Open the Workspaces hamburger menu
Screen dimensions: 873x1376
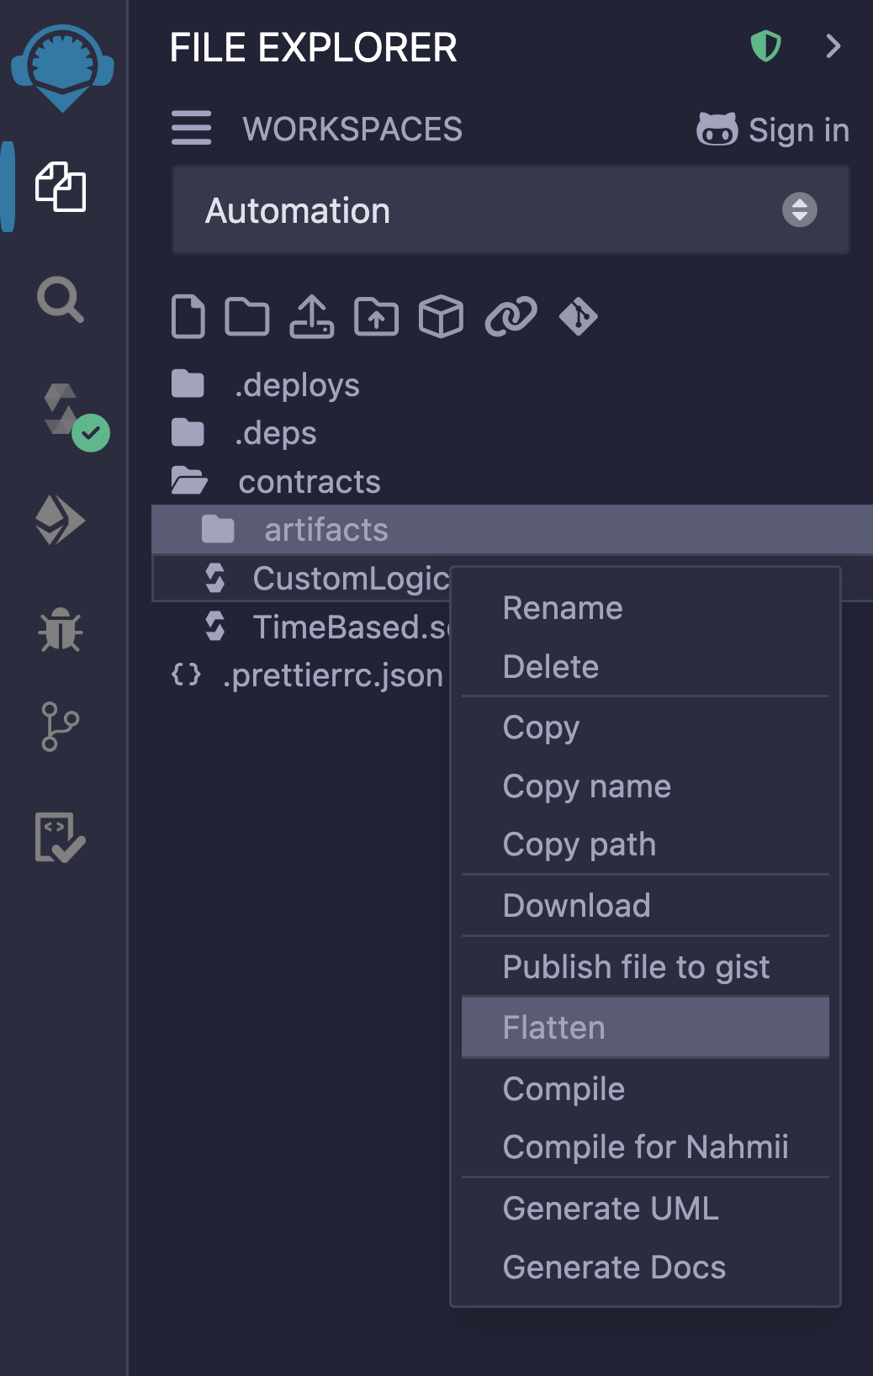click(x=191, y=129)
